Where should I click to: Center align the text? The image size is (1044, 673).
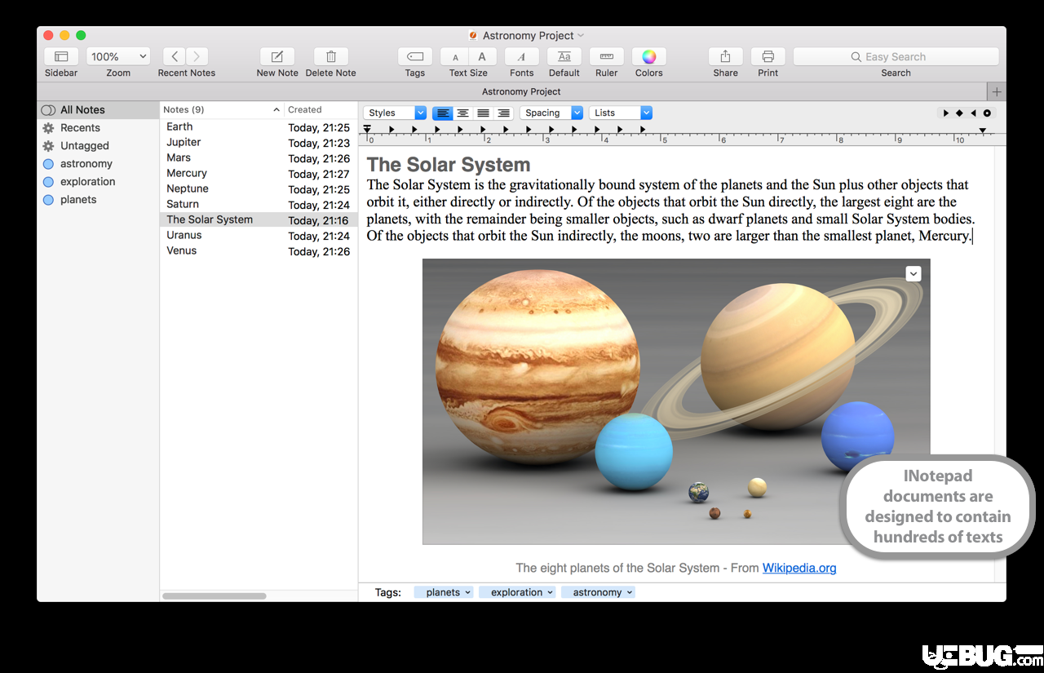pyautogui.click(x=462, y=113)
